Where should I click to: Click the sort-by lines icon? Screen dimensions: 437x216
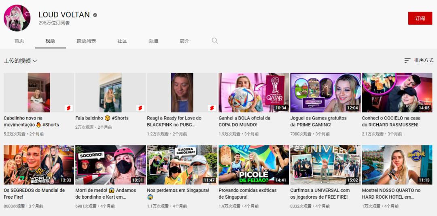pos(407,61)
